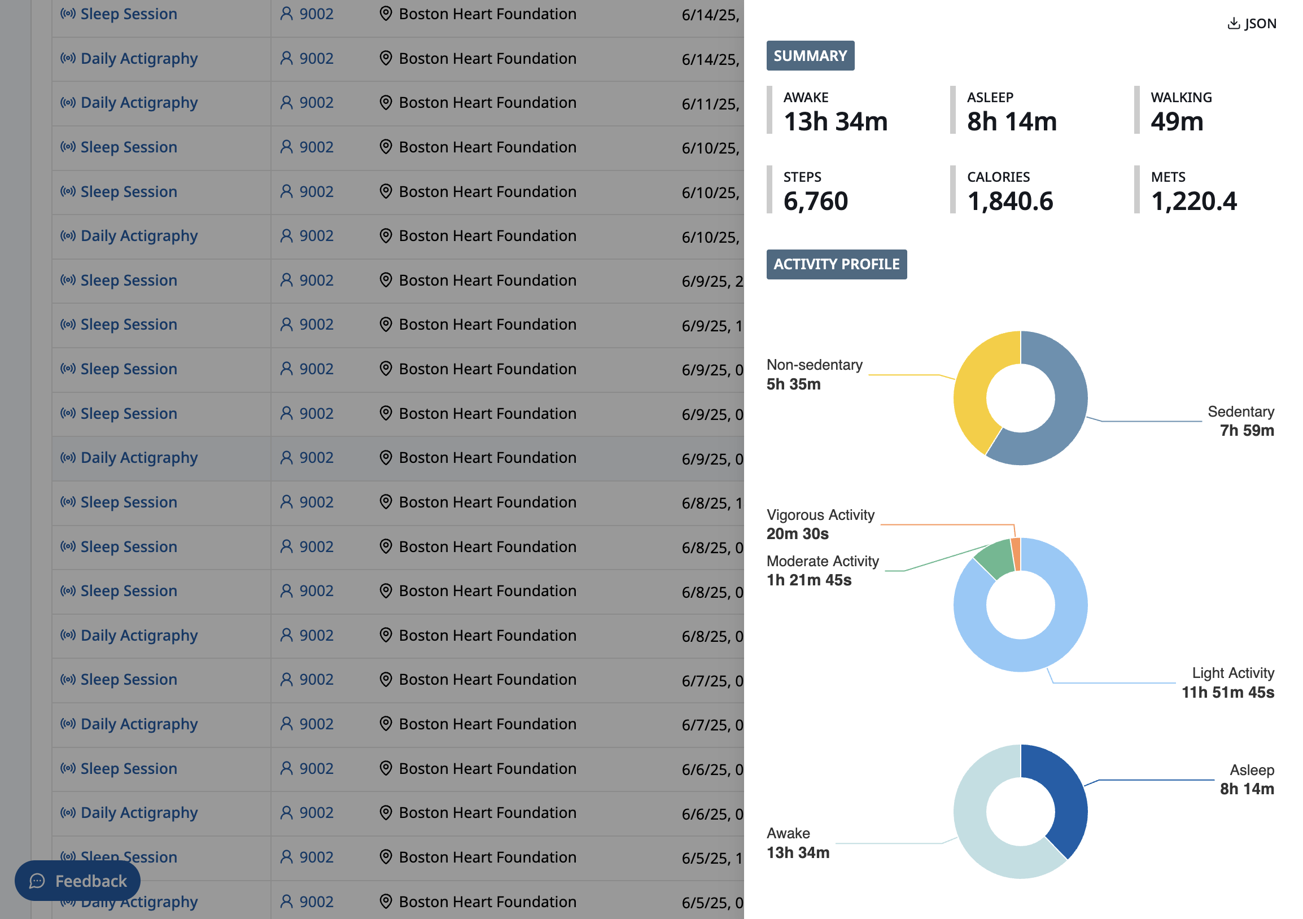Open Daily Actigraphy entry dated 6/7/25
The height and width of the screenshot is (919, 1303).
pos(139,724)
